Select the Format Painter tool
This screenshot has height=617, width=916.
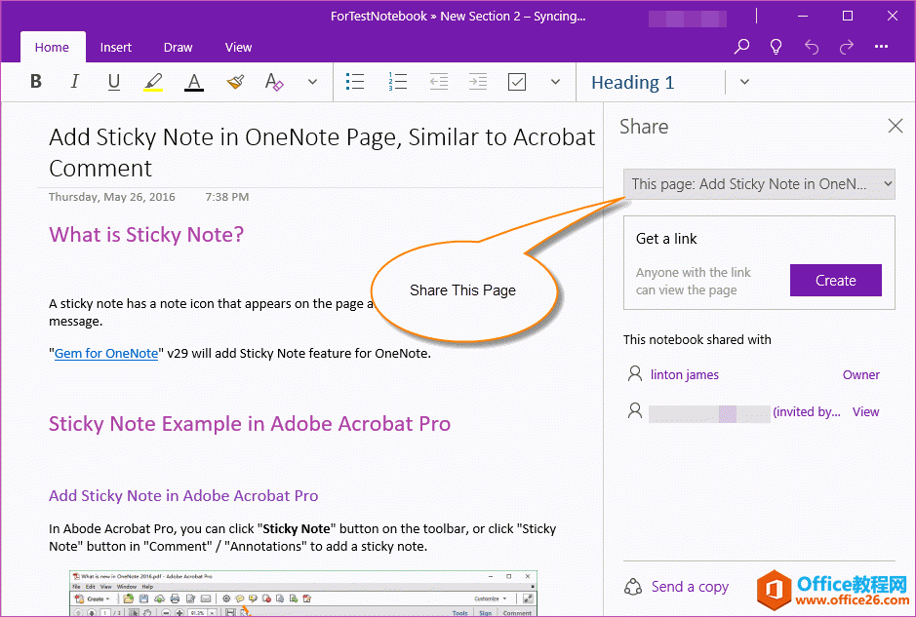(234, 81)
